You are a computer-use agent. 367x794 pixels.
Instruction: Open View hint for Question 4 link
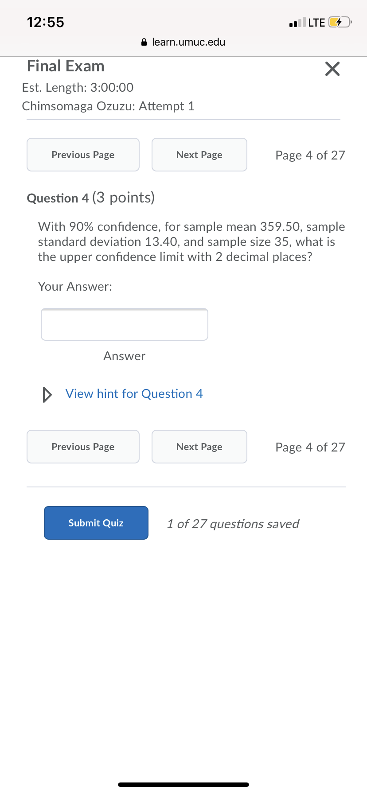coord(134,394)
